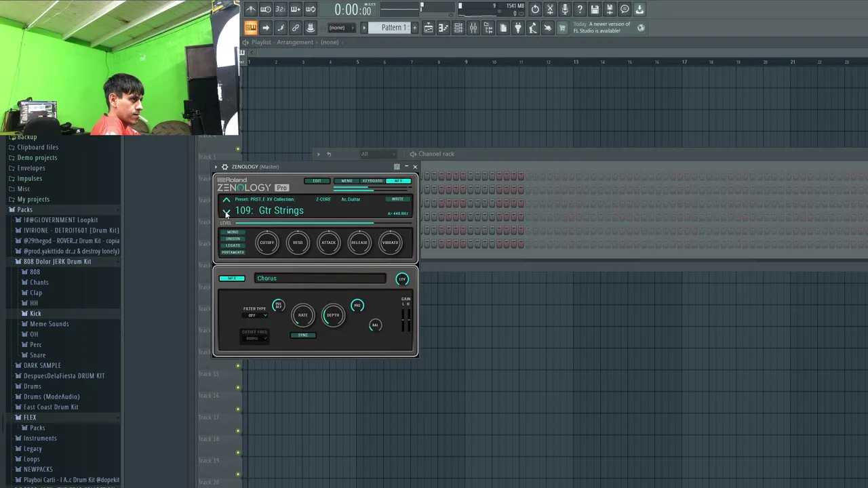Enable LEGATO mode in ZENOLOGY
868x488 pixels.
(233, 245)
